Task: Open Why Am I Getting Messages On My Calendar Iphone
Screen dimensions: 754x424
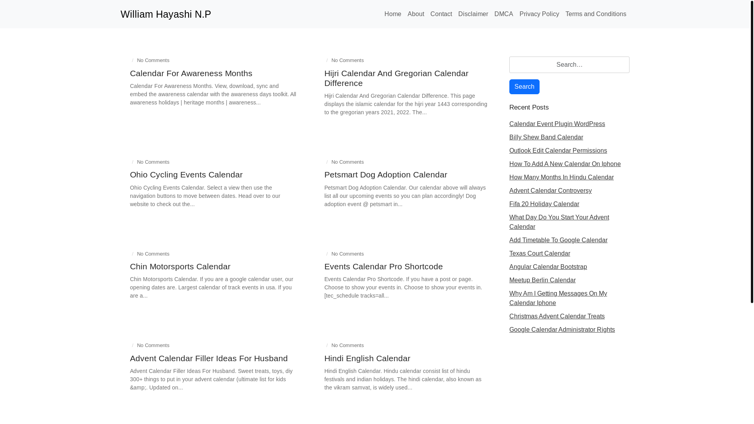Action: click(x=558, y=298)
